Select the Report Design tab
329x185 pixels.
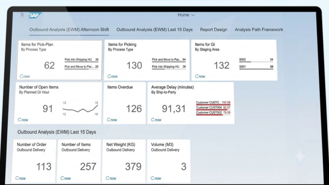(214, 30)
